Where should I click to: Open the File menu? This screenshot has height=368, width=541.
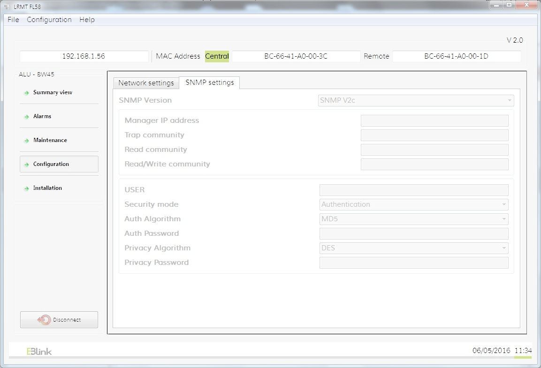(13, 20)
